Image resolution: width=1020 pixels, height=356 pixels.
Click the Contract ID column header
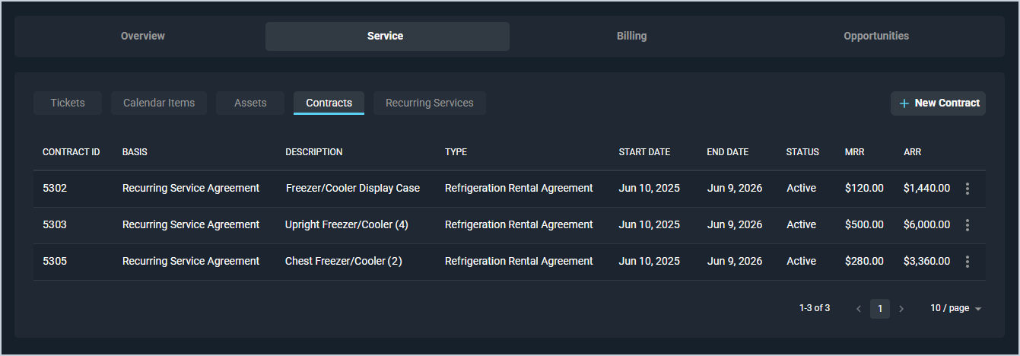point(71,152)
